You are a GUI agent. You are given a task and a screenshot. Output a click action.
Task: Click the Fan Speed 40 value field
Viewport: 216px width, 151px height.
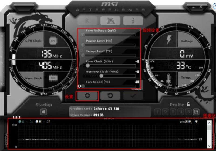coord(137,82)
